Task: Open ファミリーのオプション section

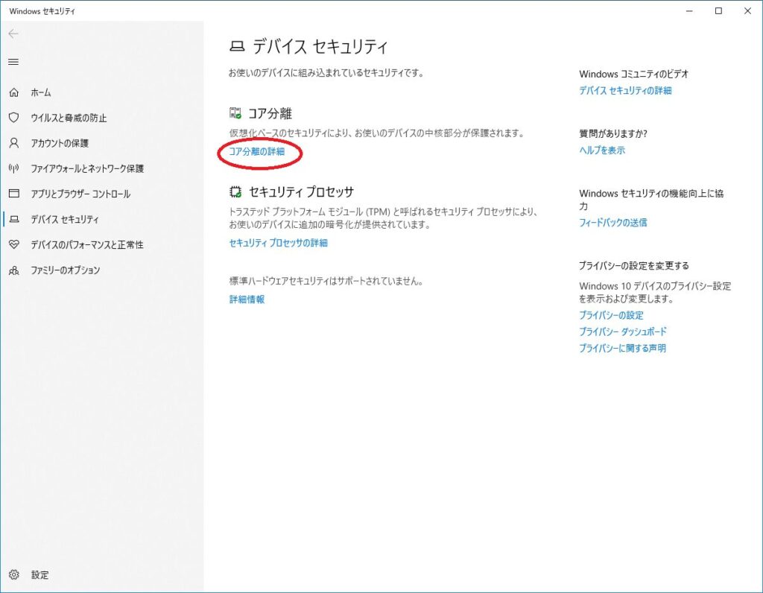Action: click(66, 270)
